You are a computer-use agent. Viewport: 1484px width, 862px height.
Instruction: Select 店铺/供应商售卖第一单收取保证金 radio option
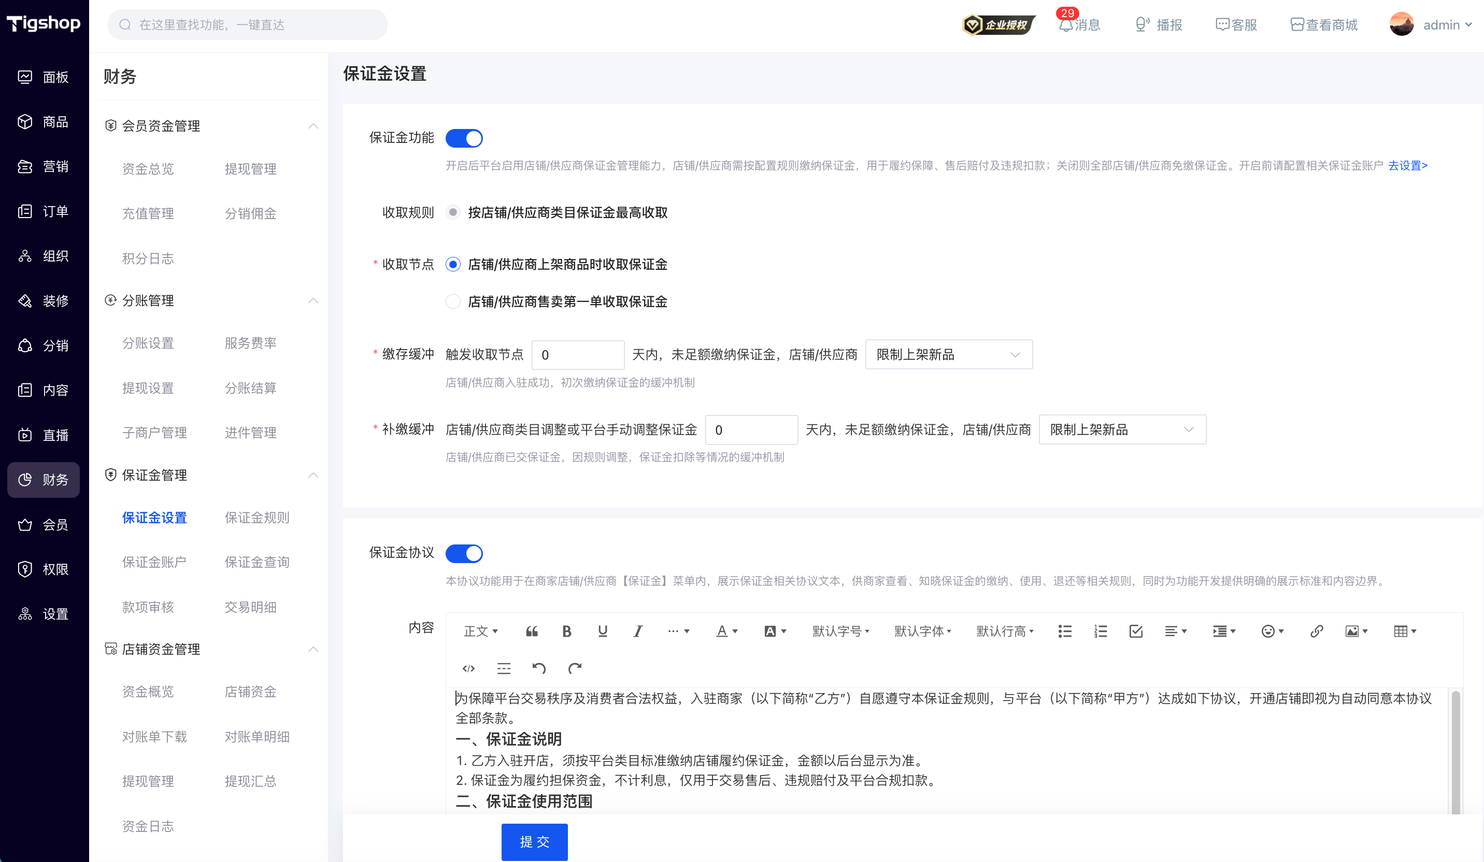coord(453,301)
